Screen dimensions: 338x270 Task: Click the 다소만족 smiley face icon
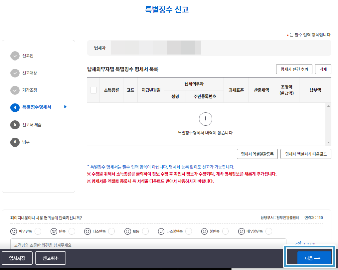click(x=87, y=232)
